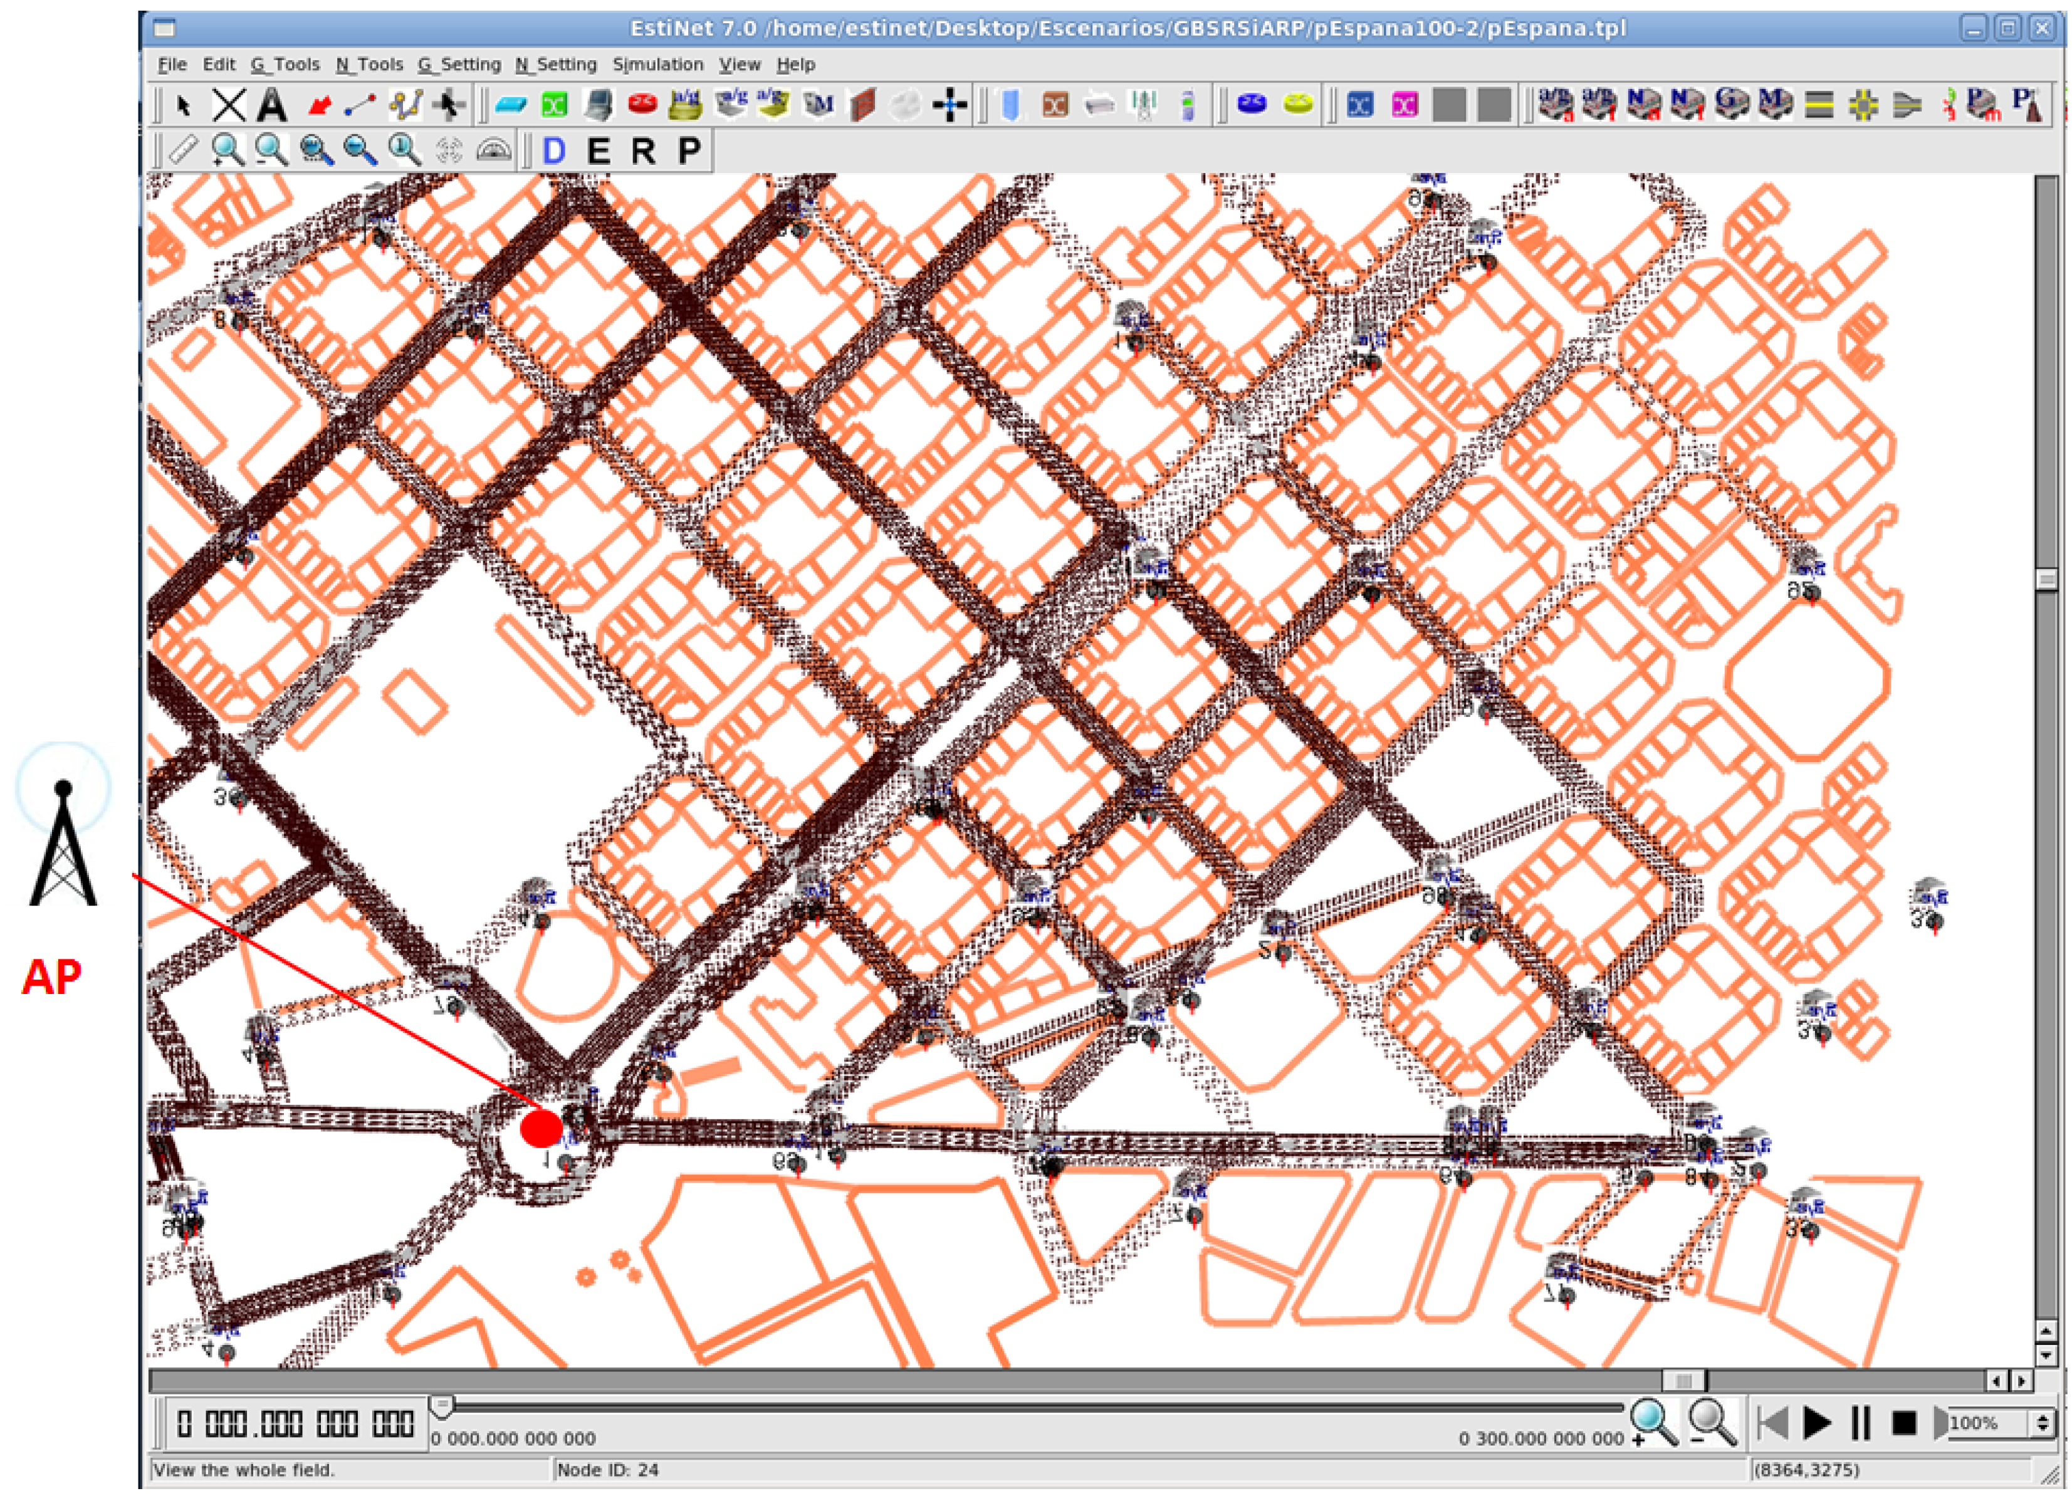
Task: Switch to R (Run) mode
Action: click(643, 150)
